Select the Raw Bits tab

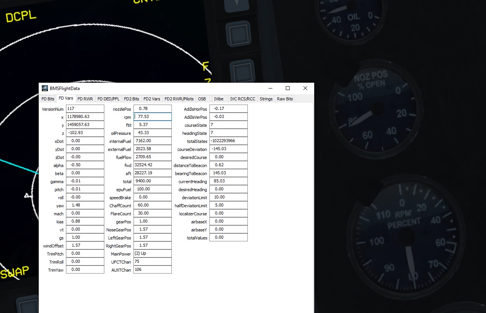click(285, 99)
